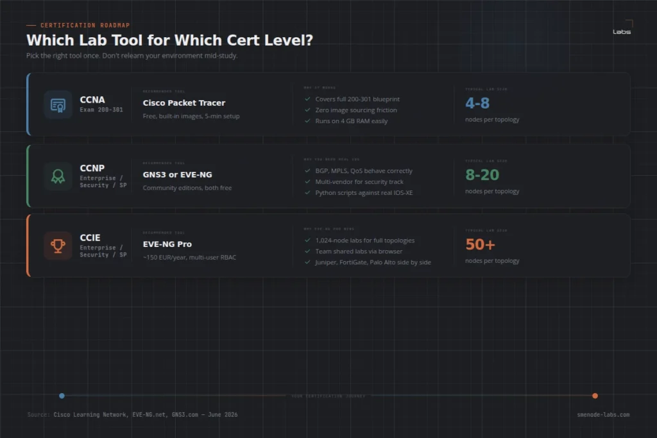The image size is (657, 438).
Task: Click the orange end dot on journey timeline
Action: pyautogui.click(x=595, y=396)
